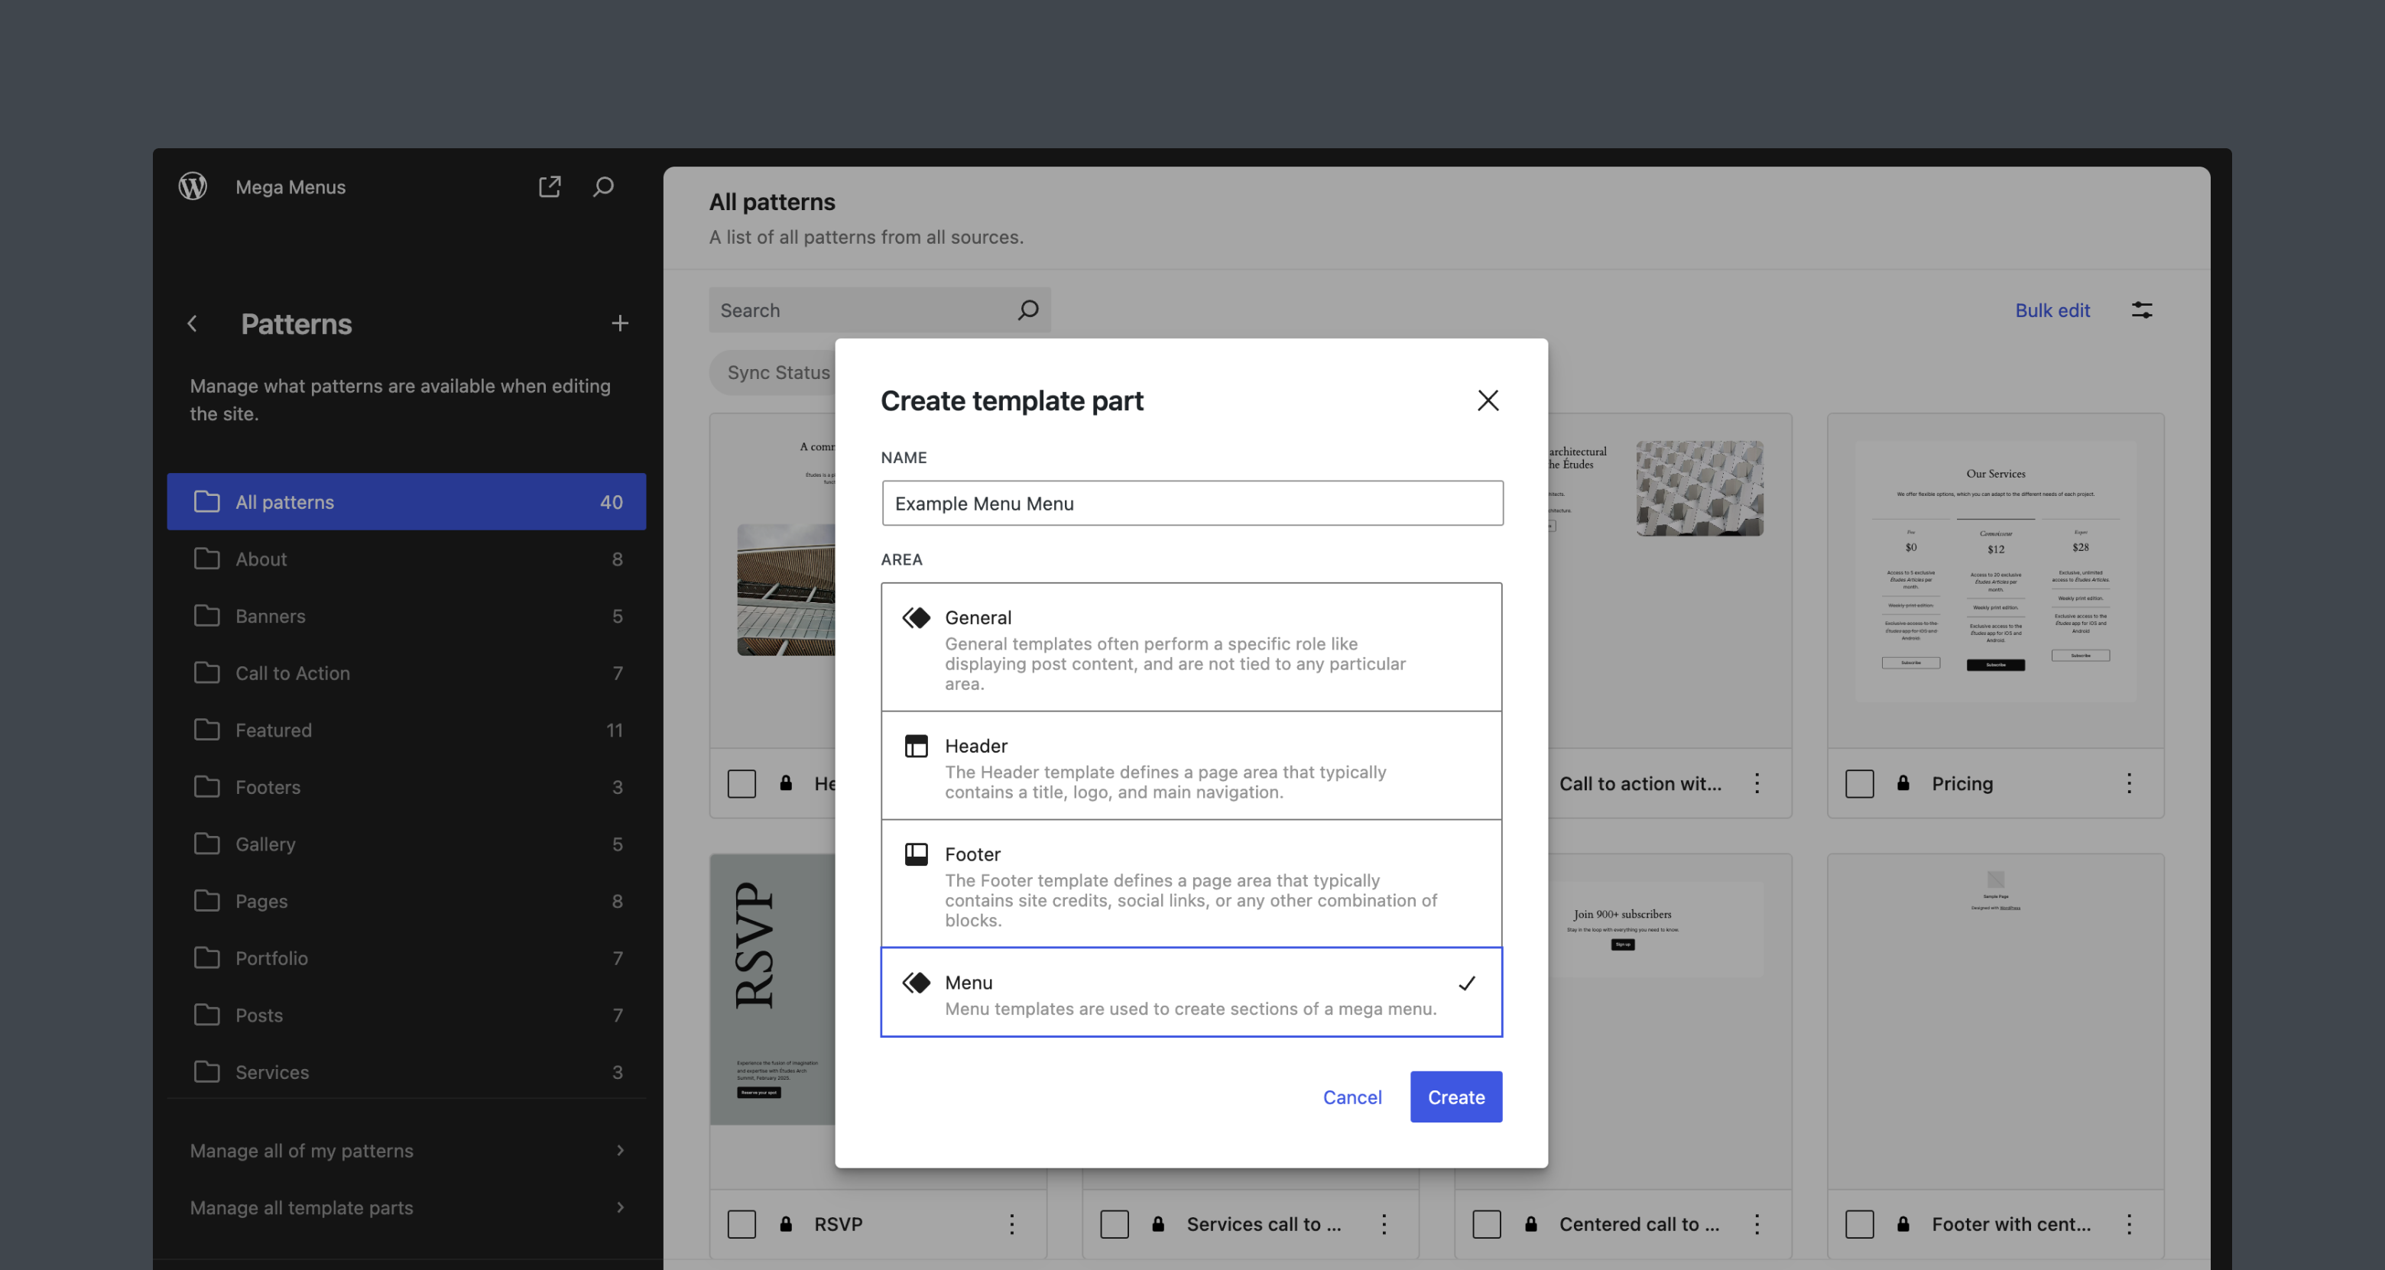This screenshot has width=2385, height=1270.
Task: Open actions menu for Centered call to pattern
Action: pyautogui.click(x=1757, y=1223)
